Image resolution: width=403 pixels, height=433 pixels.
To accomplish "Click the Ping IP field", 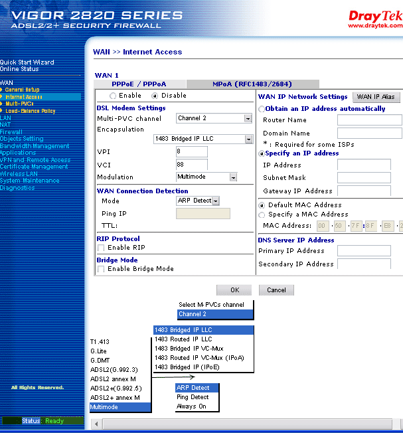I will click(203, 213).
